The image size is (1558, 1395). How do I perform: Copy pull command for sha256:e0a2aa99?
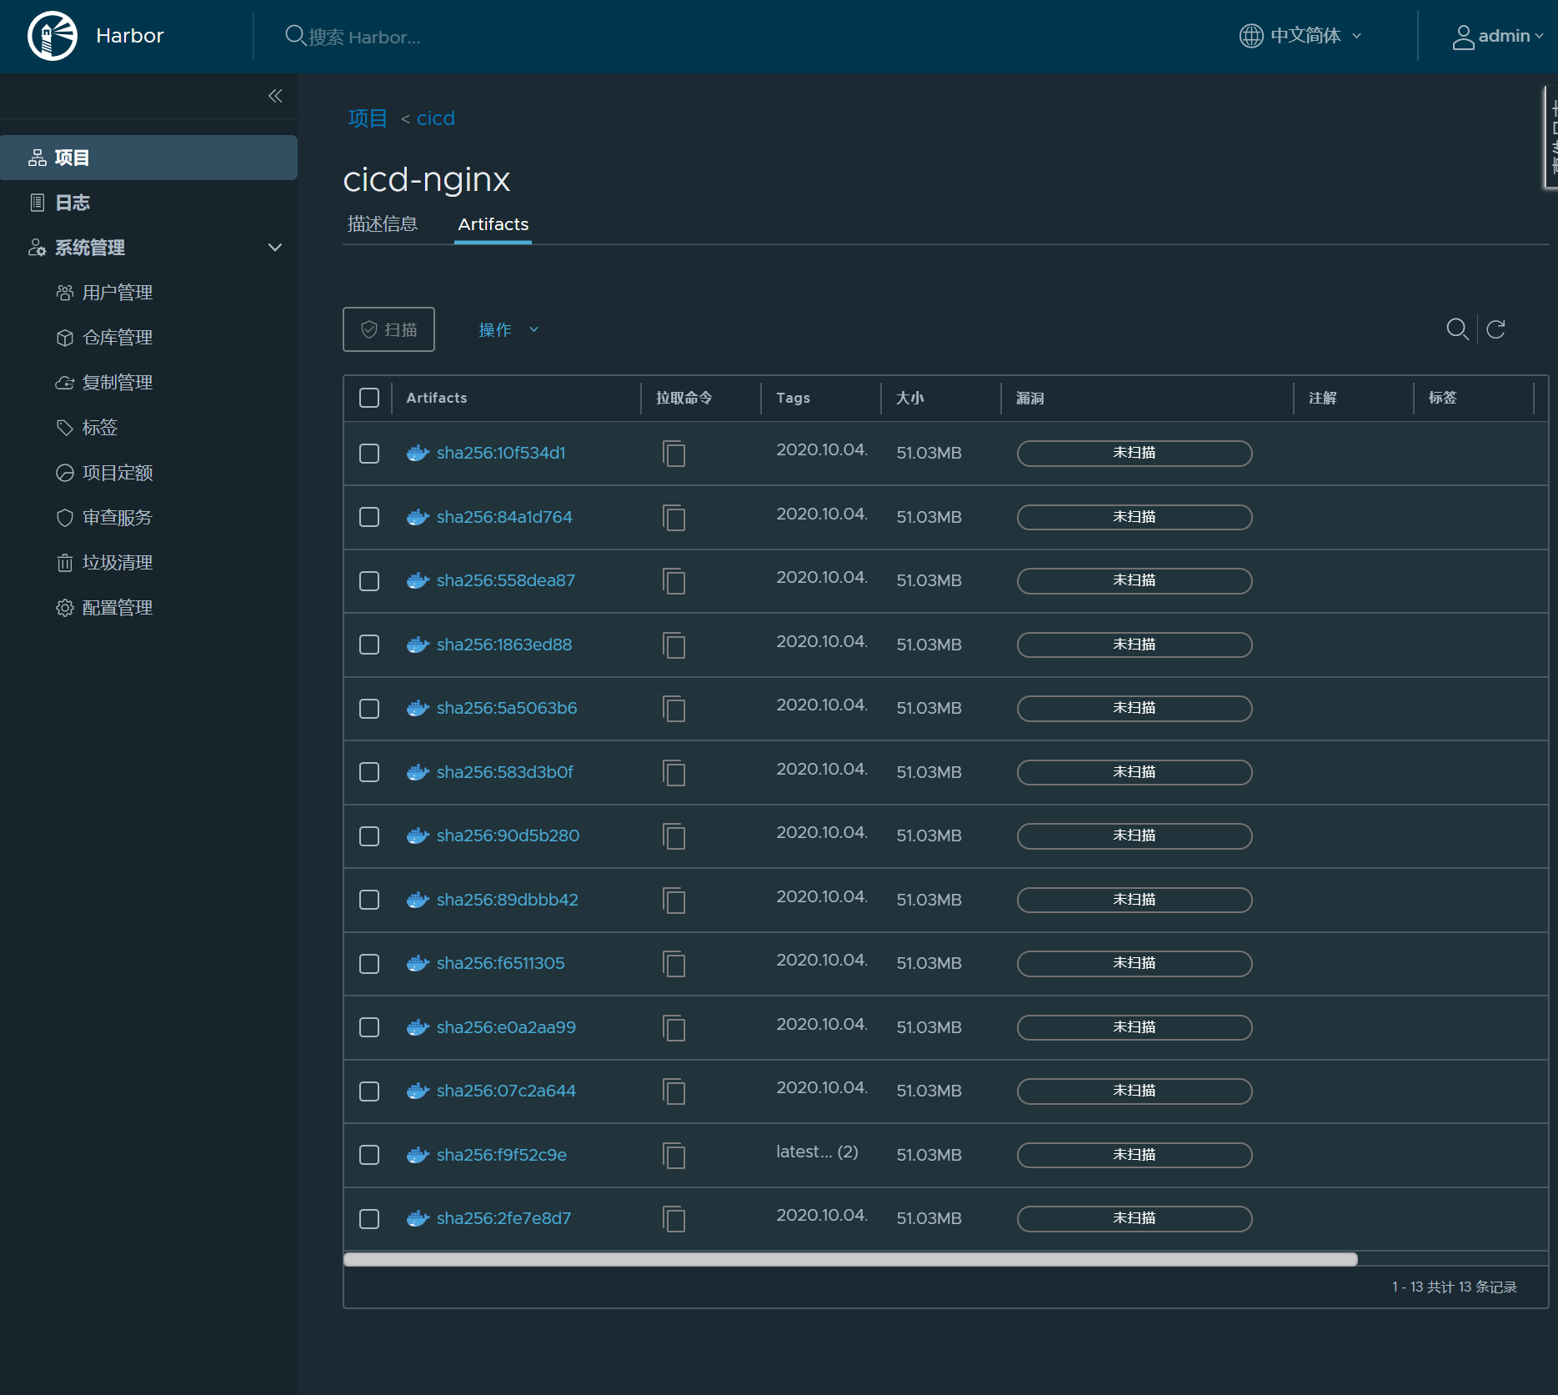(x=674, y=1028)
